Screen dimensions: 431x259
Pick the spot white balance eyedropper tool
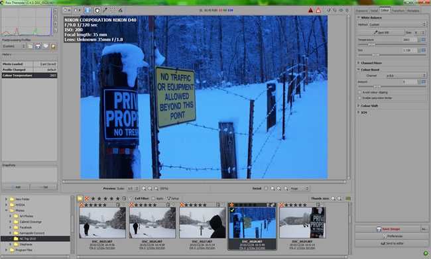(105, 11)
